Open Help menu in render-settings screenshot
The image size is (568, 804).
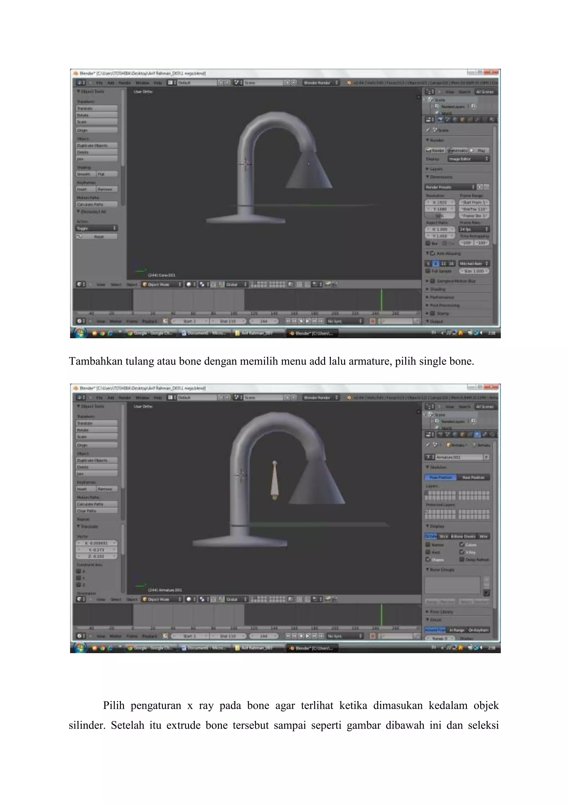tap(158, 83)
